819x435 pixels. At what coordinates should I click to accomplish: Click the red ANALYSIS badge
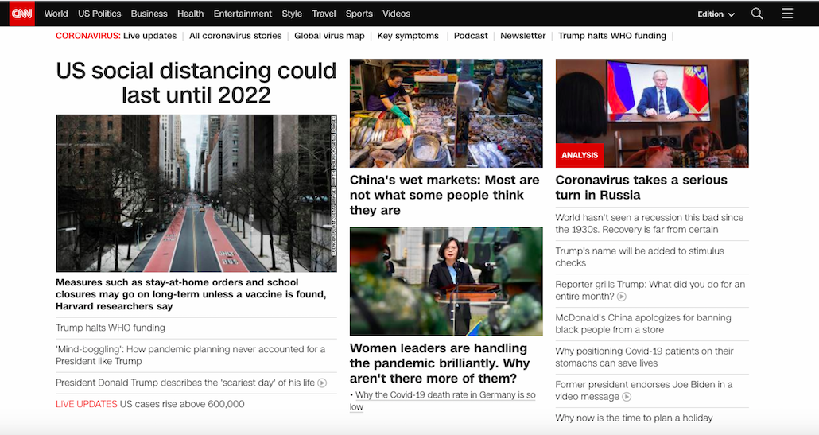(x=580, y=155)
